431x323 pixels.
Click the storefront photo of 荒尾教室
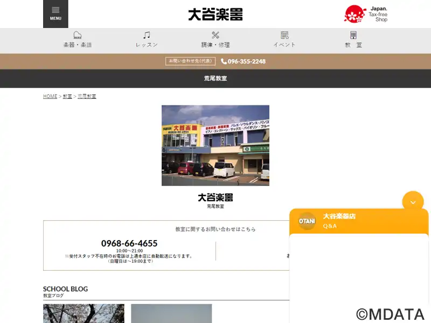(x=215, y=145)
